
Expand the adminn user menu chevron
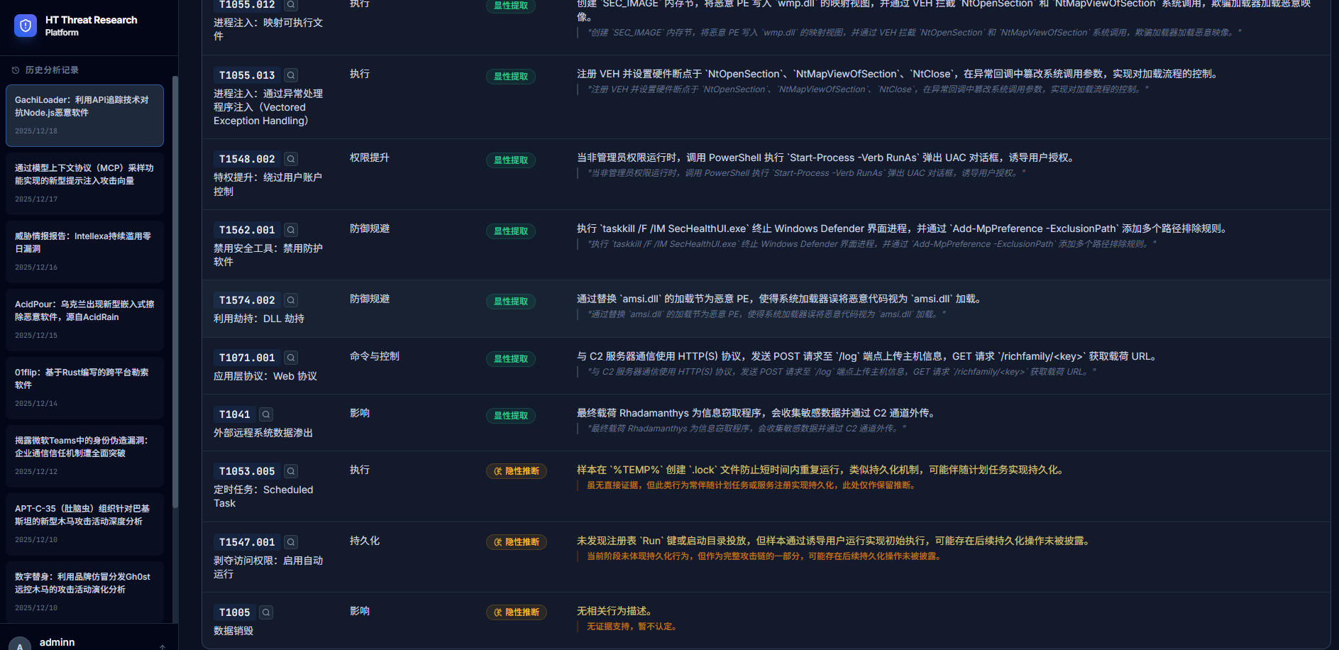pyautogui.click(x=162, y=646)
